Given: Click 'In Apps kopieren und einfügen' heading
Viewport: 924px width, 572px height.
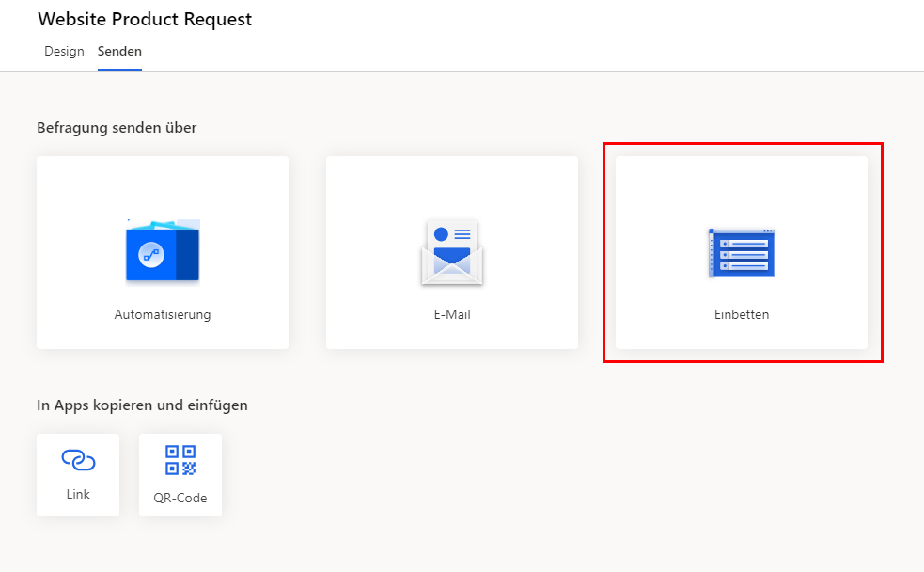Looking at the screenshot, I should (x=142, y=405).
